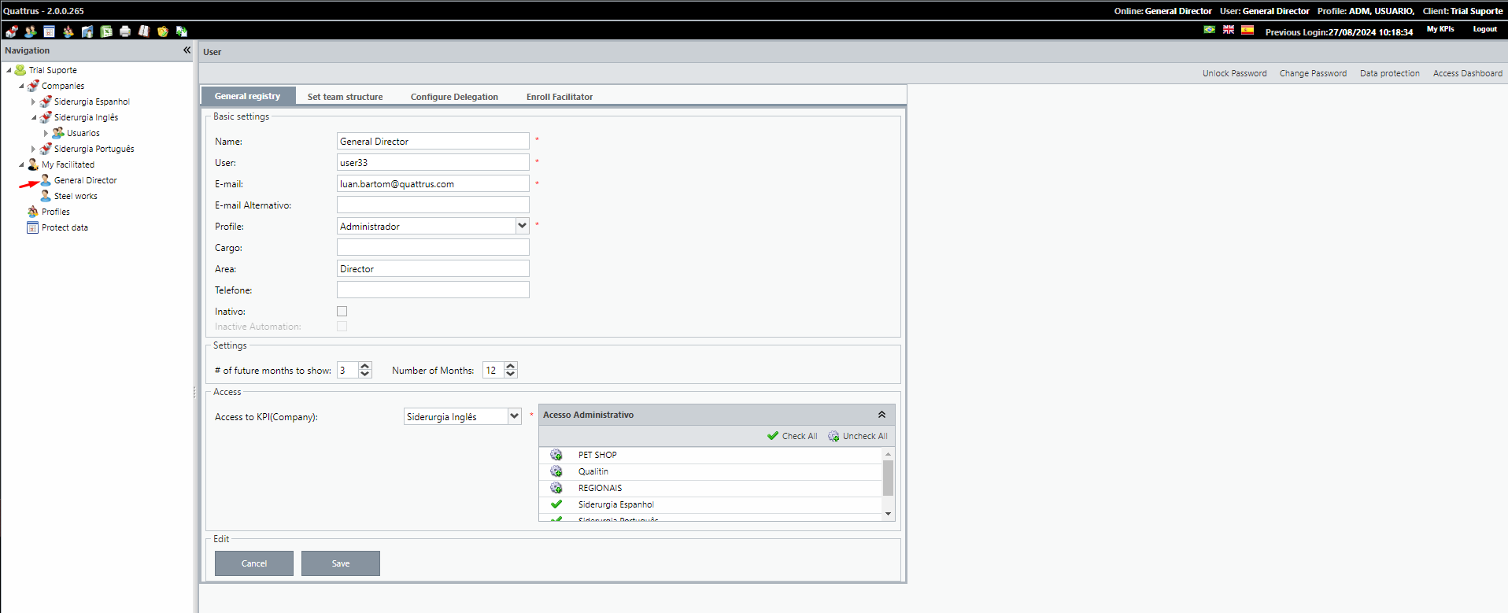Expand the Usuarios tree node
This screenshot has width=1508, height=613.
tap(46, 133)
